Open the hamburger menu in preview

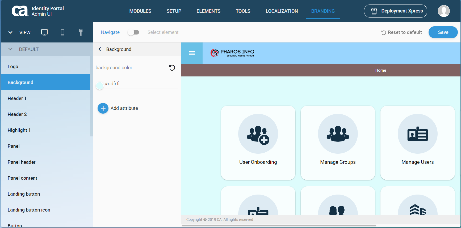tap(192, 53)
